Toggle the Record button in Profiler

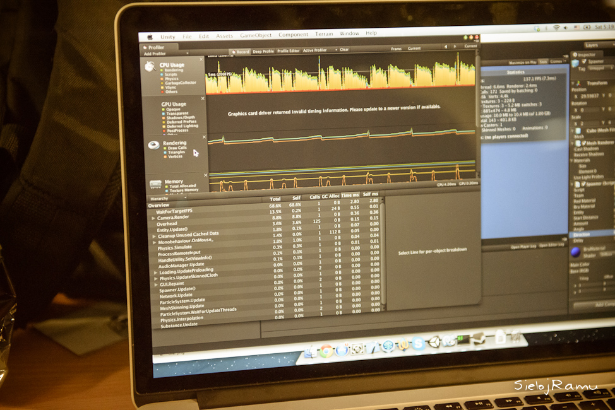coord(241,52)
